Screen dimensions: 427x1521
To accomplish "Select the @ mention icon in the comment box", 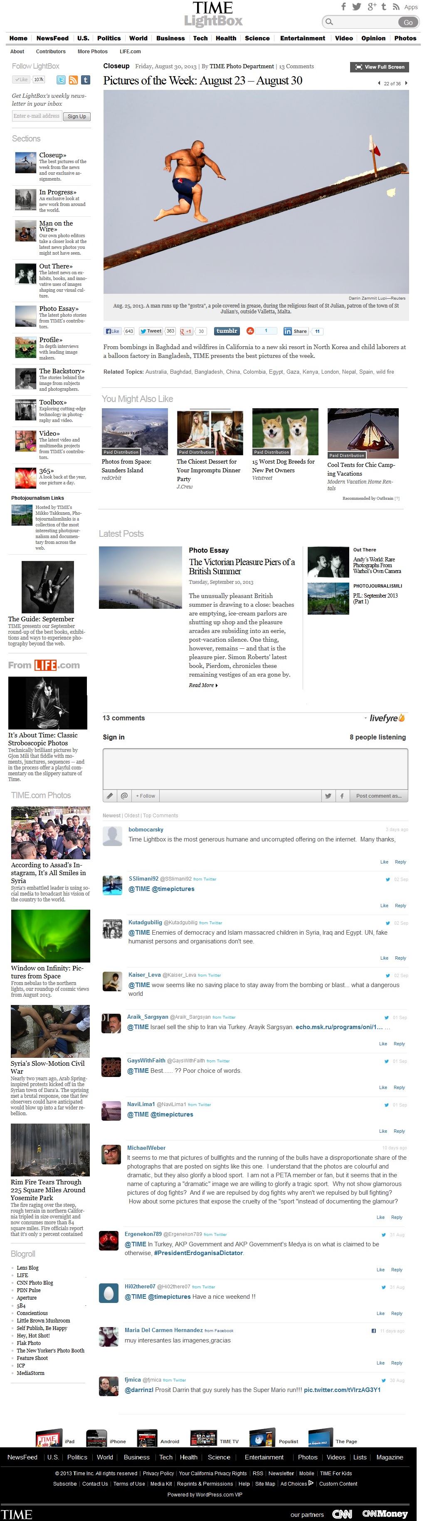I will click(124, 795).
